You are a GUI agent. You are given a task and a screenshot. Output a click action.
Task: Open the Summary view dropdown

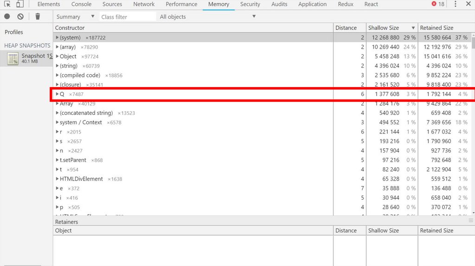(75, 17)
